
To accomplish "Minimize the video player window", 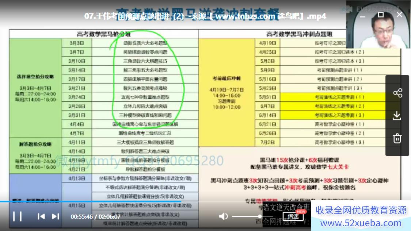I will pyautogui.click(x=362, y=16).
